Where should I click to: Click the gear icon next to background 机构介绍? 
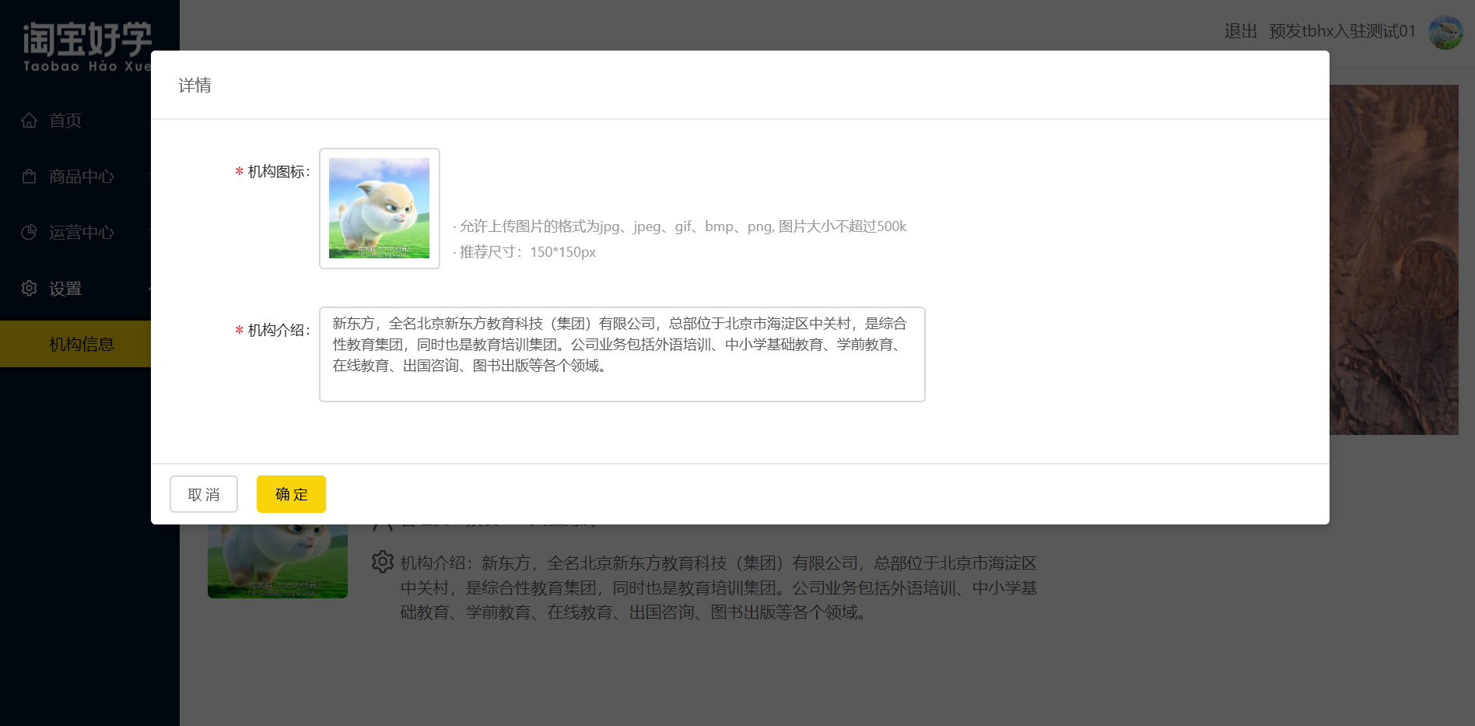(383, 562)
